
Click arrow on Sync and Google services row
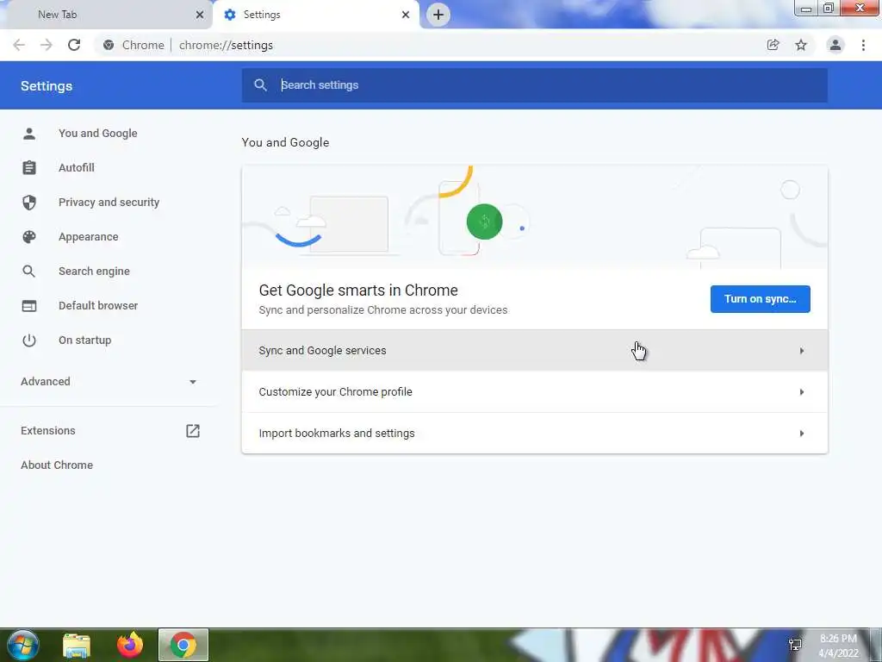(x=802, y=351)
